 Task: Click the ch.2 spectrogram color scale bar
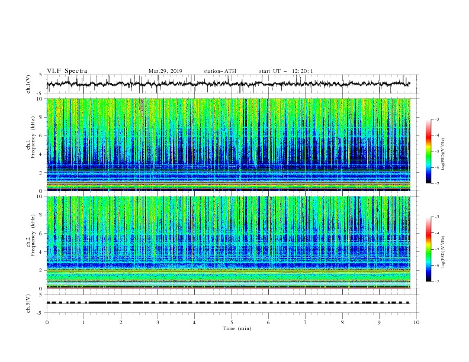(428, 249)
